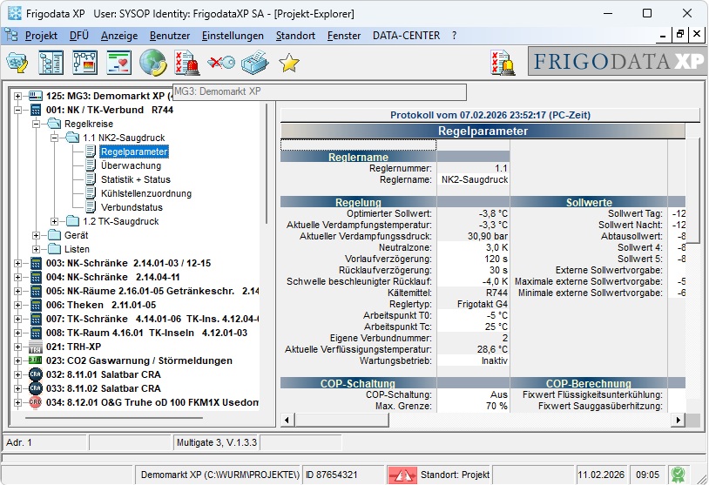Open globe phone remote connection icon
This screenshot has height=485, width=709.
click(152, 63)
